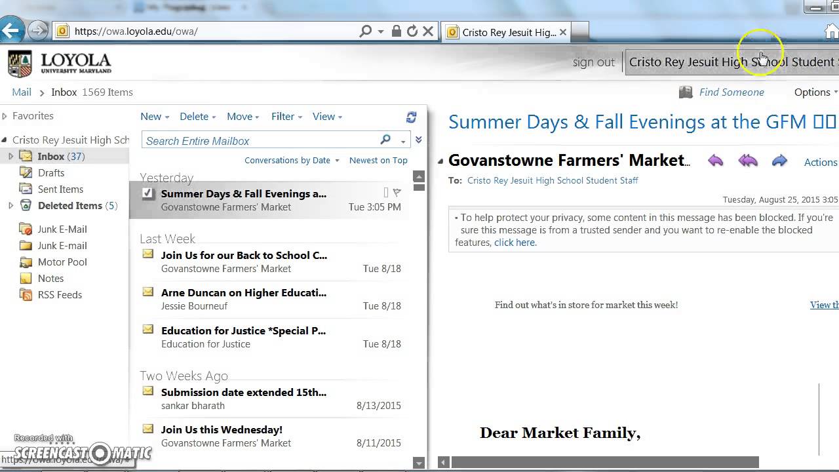Screen dimensions: 839x472
Task: Open the View dropdown menu
Action: point(327,117)
